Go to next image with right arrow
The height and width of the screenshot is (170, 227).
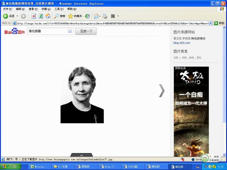click(162, 91)
